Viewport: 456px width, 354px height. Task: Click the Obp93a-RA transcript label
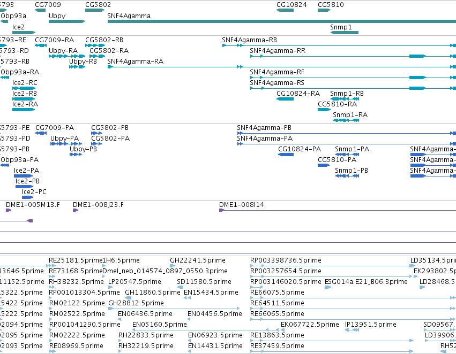point(20,72)
